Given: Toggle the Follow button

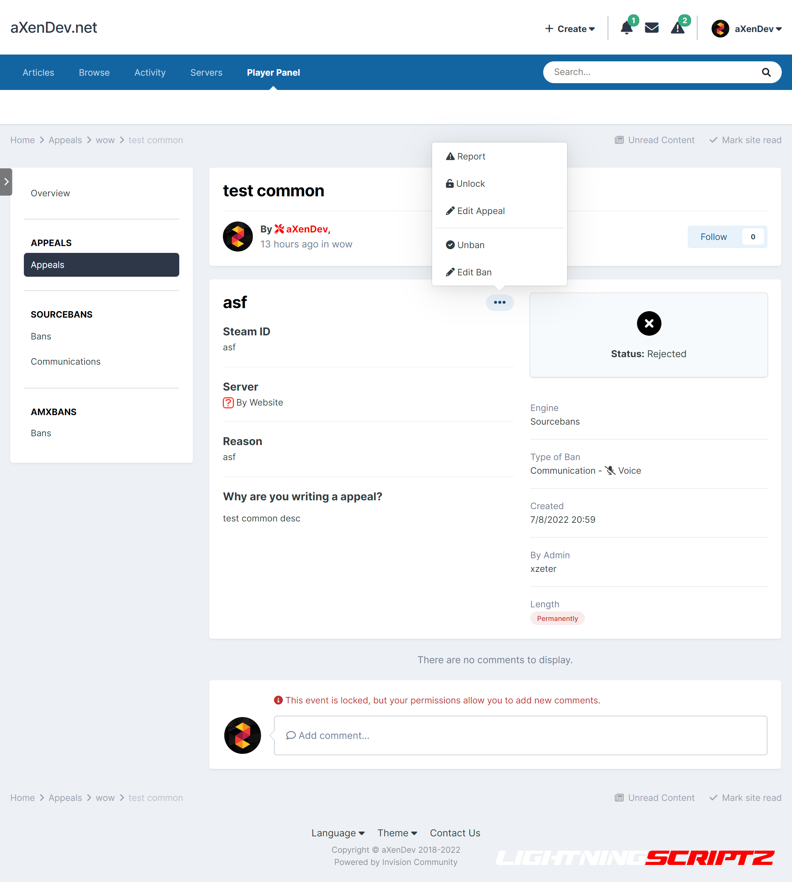Looking at the screenshot, I should 713,237.
